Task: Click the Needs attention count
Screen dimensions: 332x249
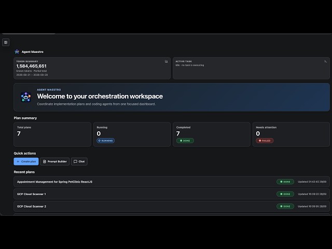Action: coord(258,134)
